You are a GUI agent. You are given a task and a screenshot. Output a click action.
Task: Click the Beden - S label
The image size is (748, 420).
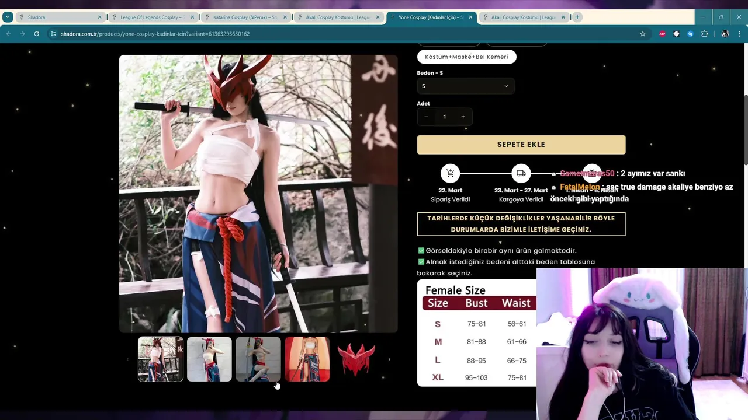tap(430, 73)
